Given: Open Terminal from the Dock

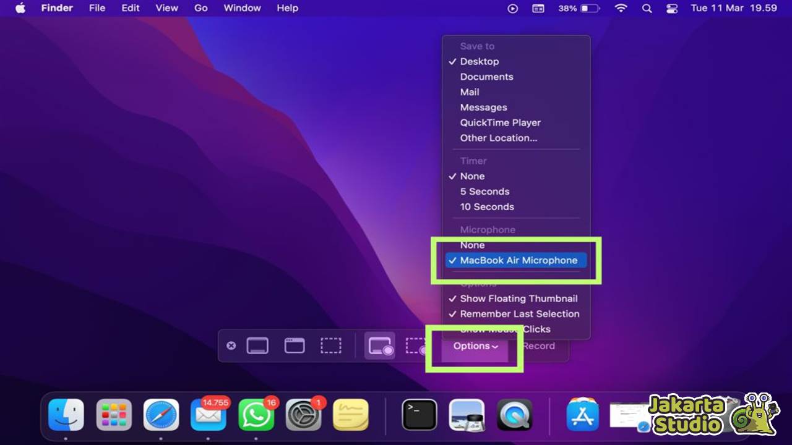Looking at the screenshot, I should (x=418, y=414).
